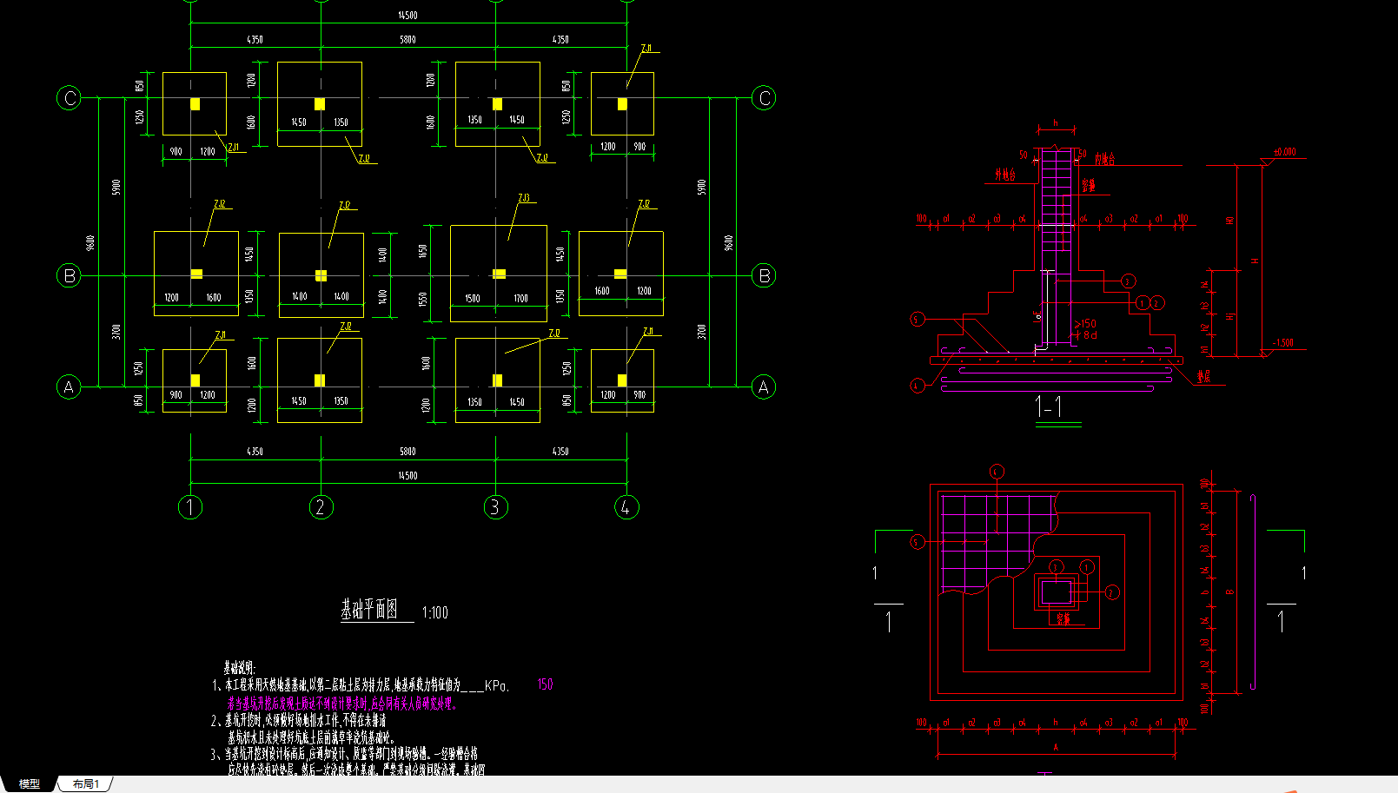Select bottom grid axis bubble 4
This screenshot has height=793, width=1398.
[626, 507]
